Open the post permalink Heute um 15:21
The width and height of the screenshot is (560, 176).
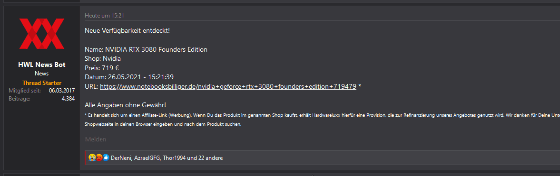coord(104,15)
